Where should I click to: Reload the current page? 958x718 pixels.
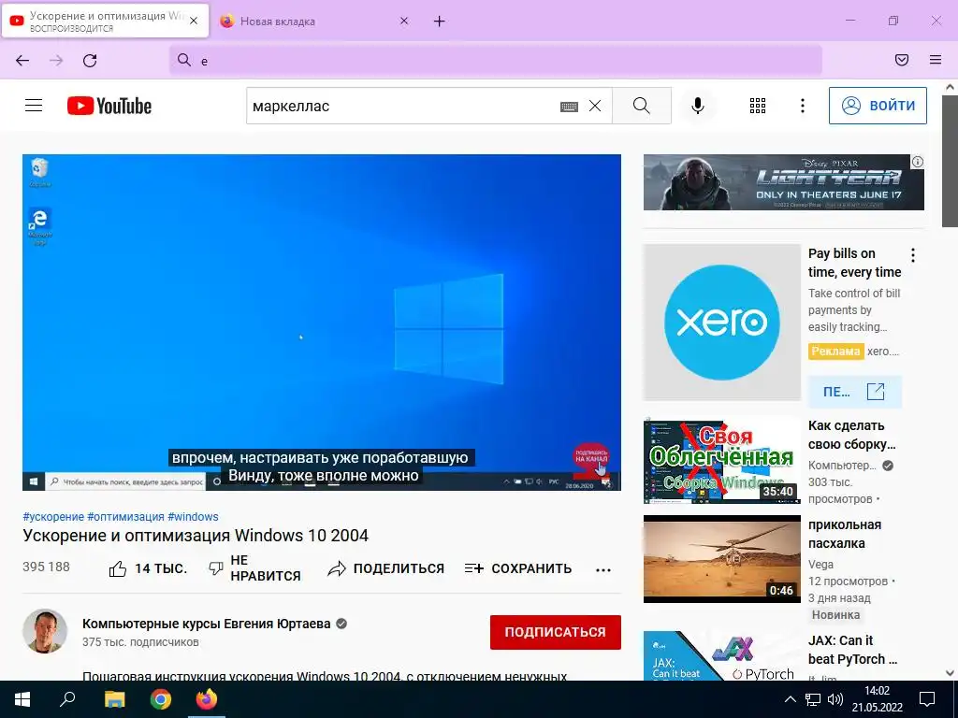[x=90, y=60]
